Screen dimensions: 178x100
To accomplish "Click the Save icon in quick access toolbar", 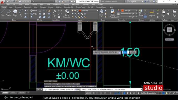I will tap(14, 1).
